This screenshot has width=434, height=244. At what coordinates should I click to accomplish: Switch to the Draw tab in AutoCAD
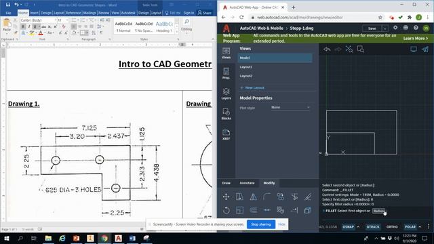pyautogui.click(x=226, y=183)
